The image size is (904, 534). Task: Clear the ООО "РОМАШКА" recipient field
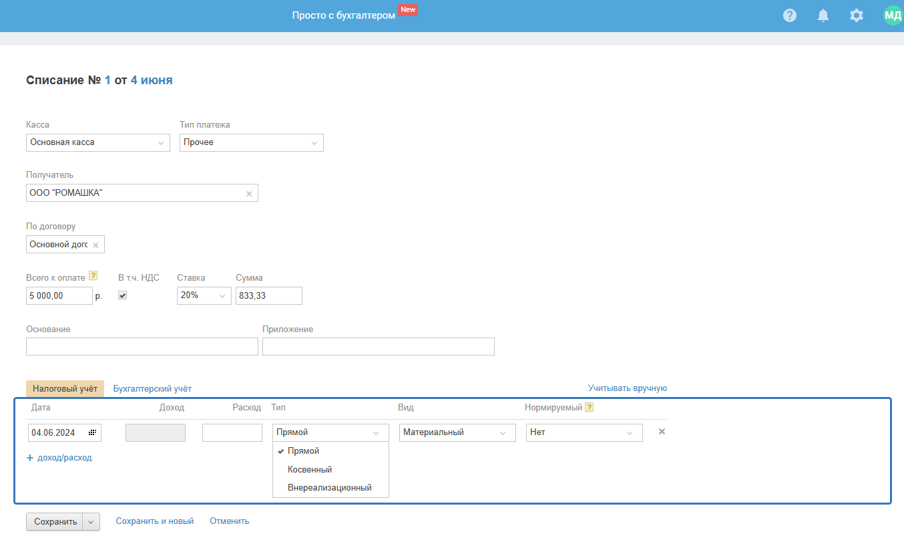(x=249, y=194)
